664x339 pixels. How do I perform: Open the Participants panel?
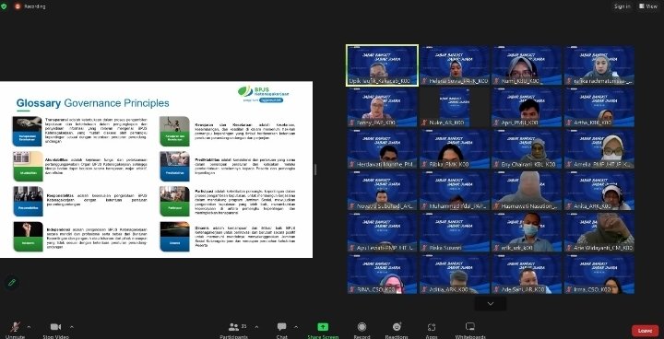(x=233, y=330)
